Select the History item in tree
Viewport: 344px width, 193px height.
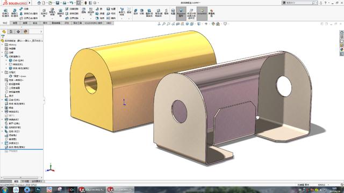click(x=11, y=44)
